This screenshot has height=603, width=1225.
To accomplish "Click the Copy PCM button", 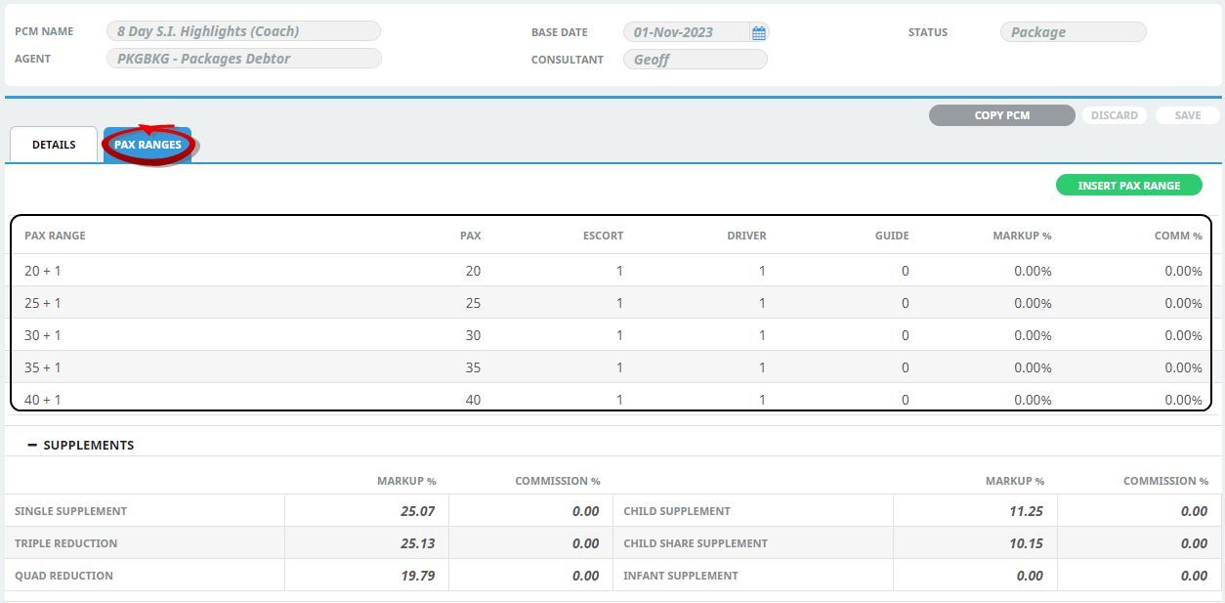I will pos(1002,115).
